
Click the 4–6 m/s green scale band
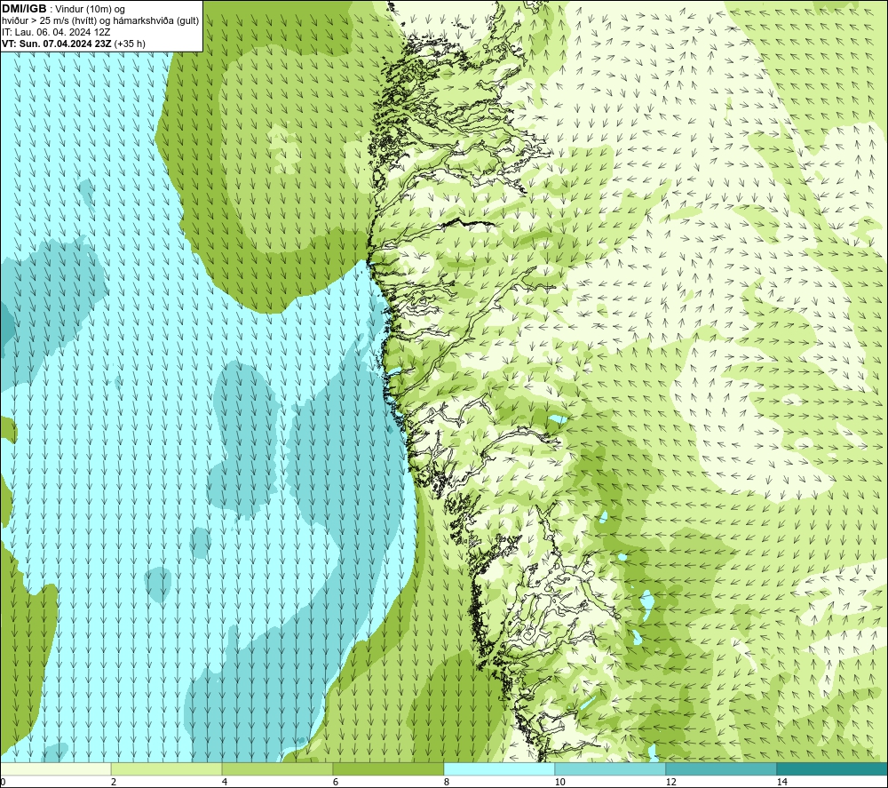[x=277, y=768]
